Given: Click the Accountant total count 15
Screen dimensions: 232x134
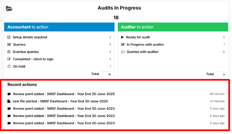Looking at the screenshot, I should (109, 74).
